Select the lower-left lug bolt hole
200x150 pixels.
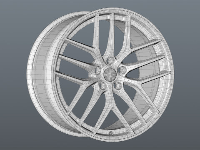(x=103, y=86)
